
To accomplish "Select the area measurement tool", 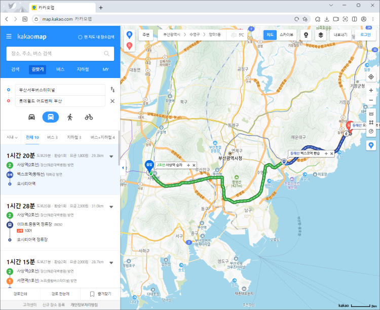I will 371,123.
